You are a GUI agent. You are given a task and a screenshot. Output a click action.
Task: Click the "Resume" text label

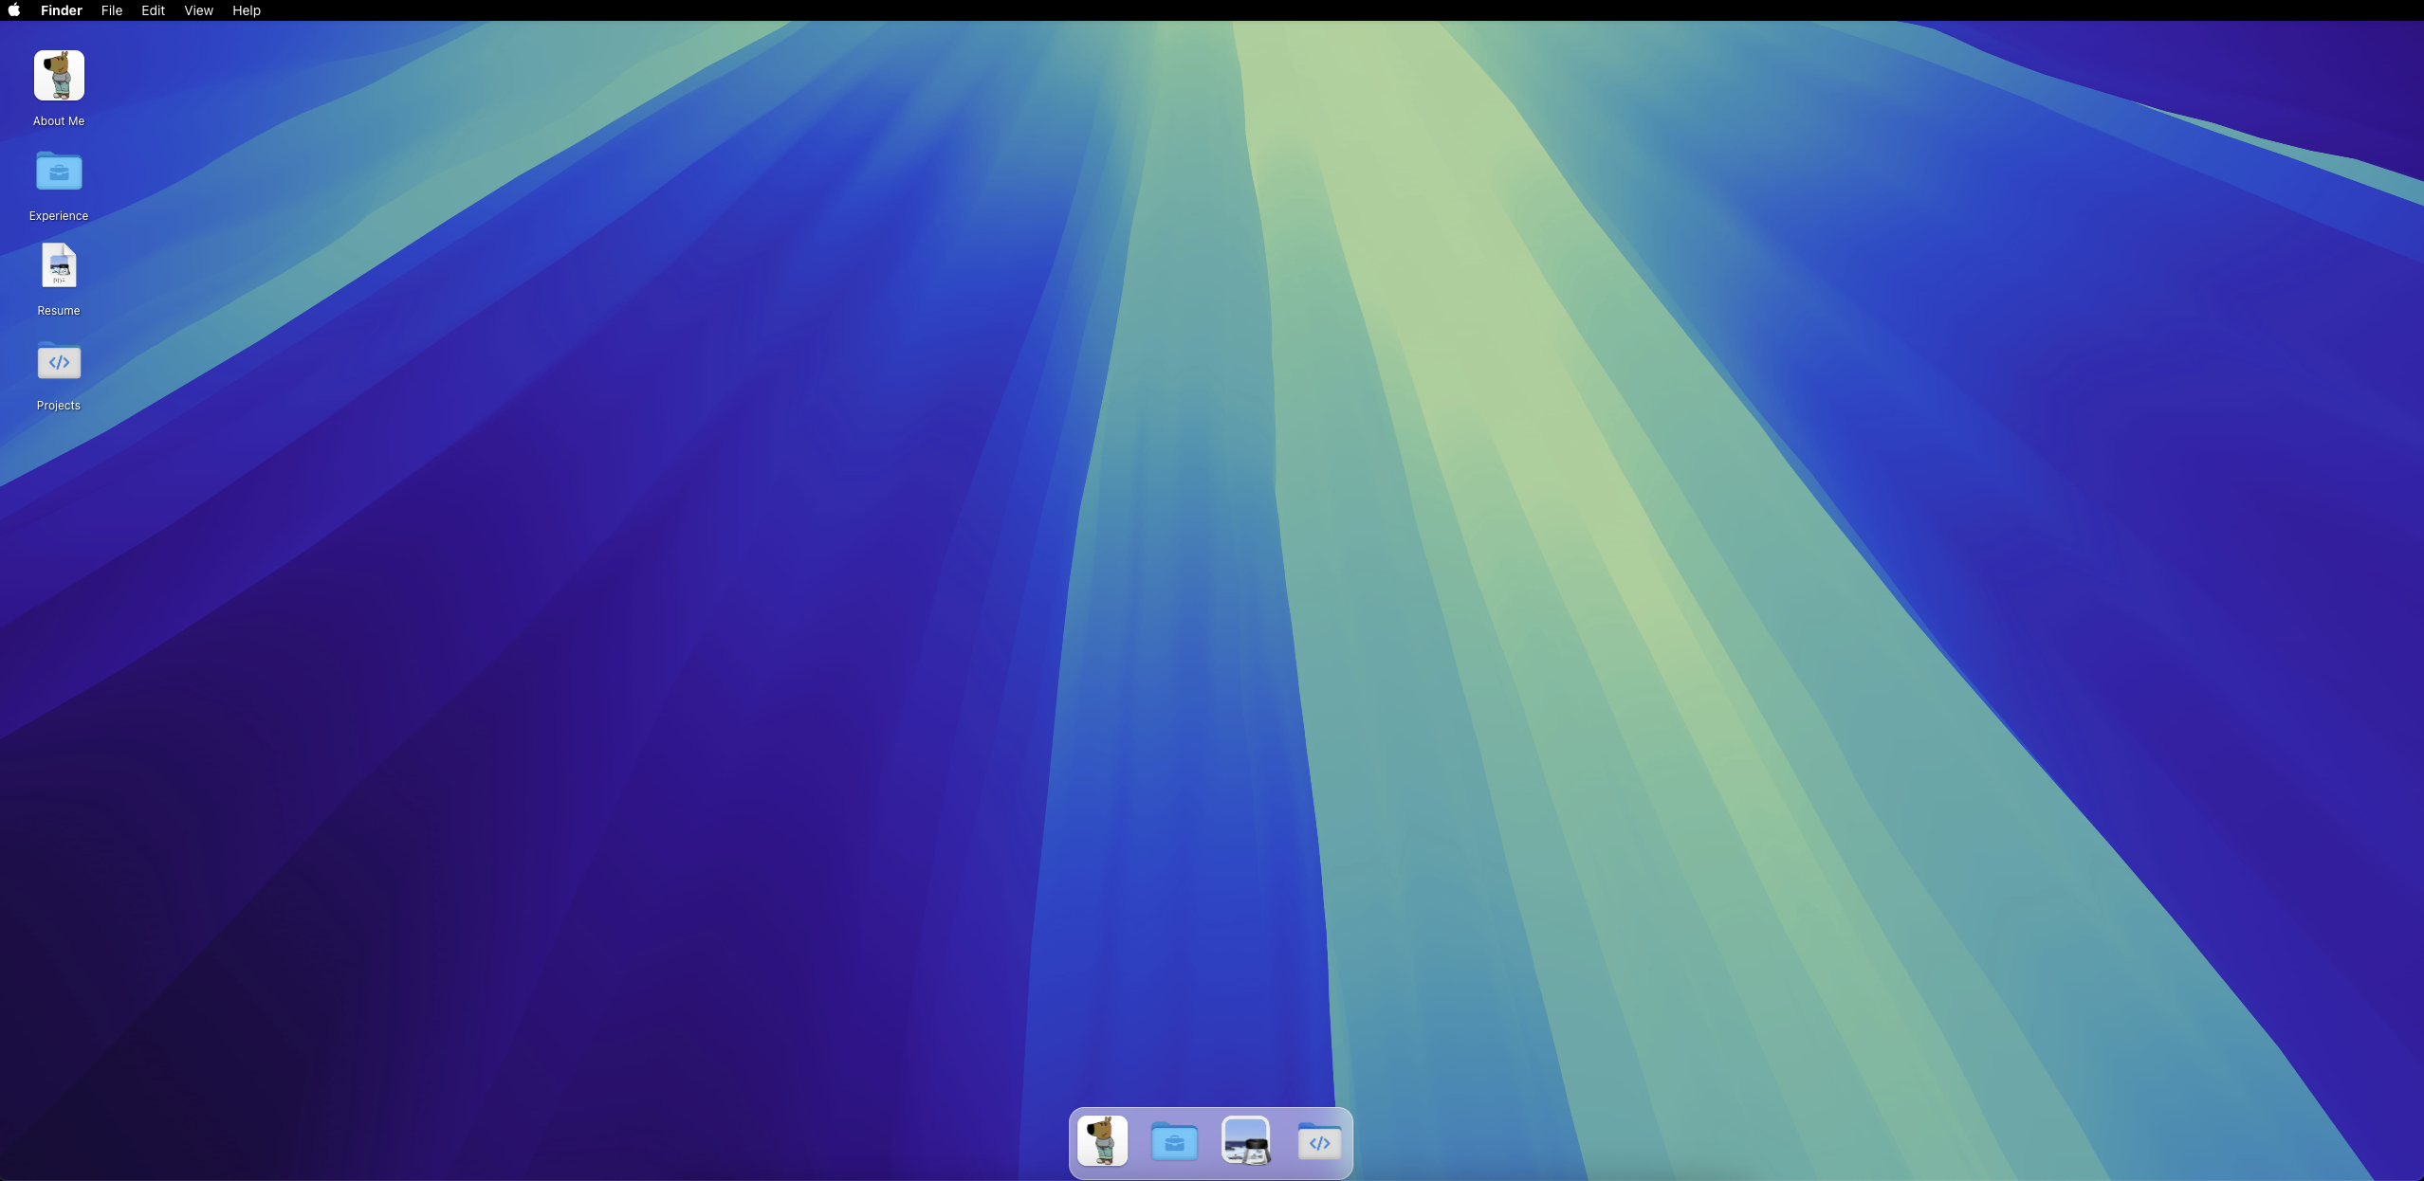tap(59, 311)
